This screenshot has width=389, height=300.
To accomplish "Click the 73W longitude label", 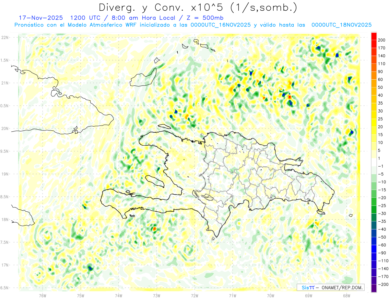I will (157, 295).
